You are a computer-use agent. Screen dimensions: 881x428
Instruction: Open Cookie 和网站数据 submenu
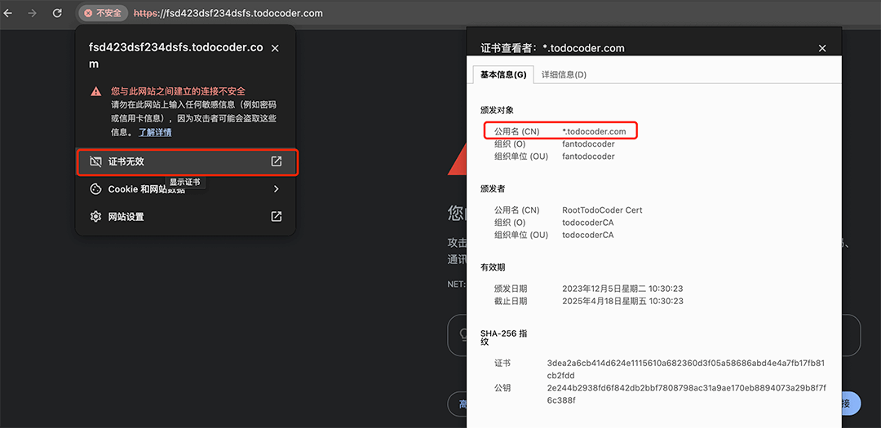coord(185,189)
